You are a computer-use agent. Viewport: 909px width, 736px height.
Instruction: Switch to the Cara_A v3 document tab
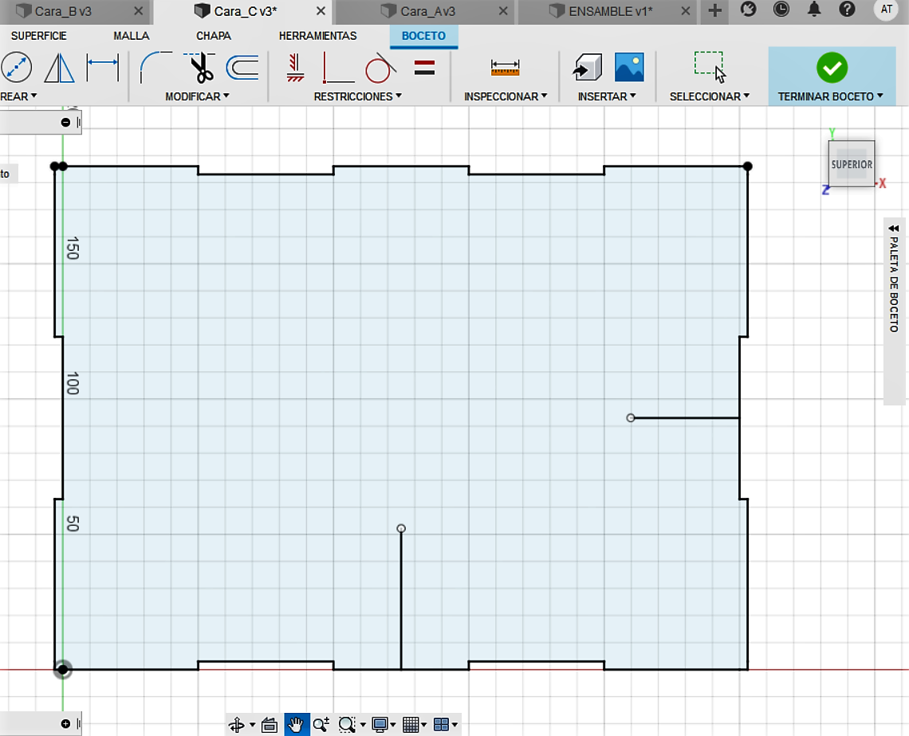pos(428,11)
